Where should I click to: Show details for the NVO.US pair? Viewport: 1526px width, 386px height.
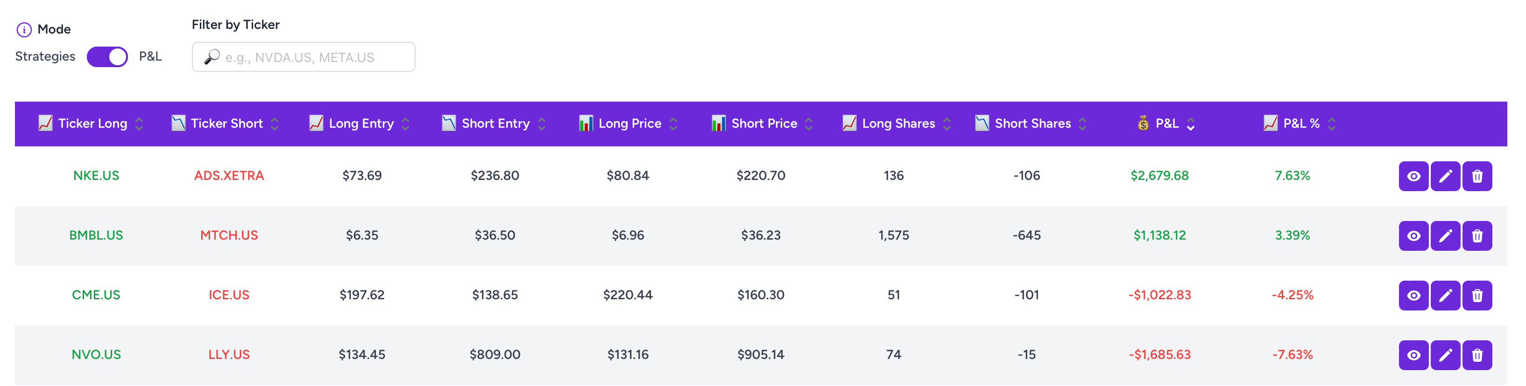pyautogui.click(x=1413, y=355)
